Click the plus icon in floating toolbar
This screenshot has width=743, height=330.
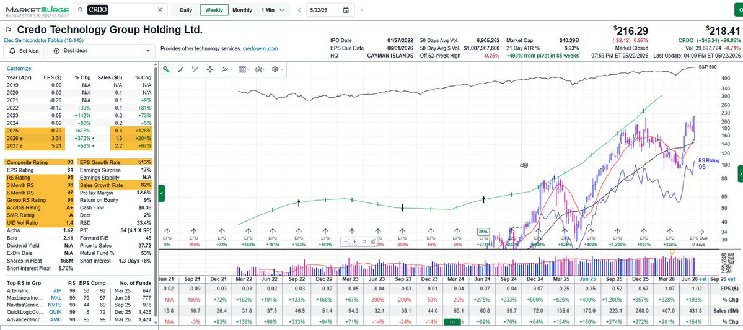click(354, 241)
